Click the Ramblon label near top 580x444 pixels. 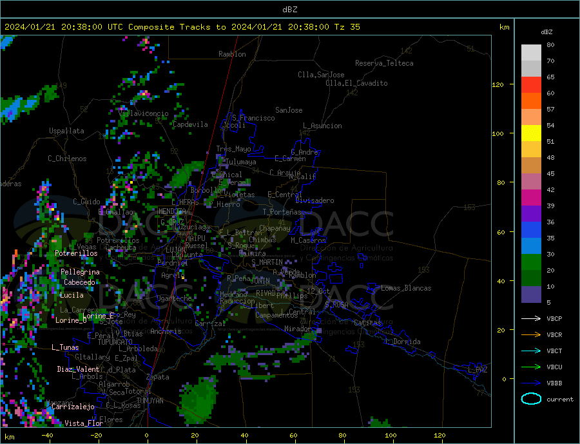point(232,54)
